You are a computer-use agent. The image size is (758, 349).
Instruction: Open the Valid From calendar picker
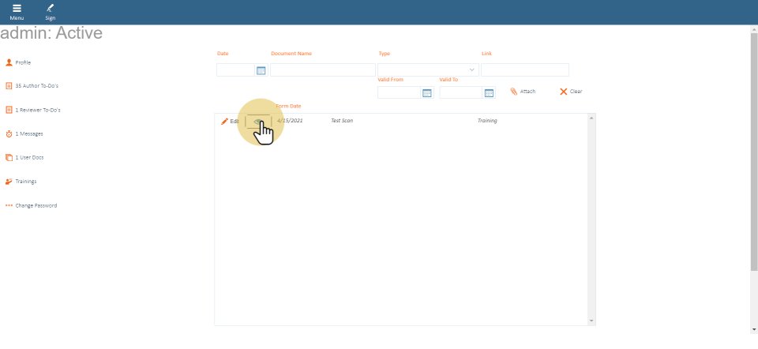(426, 92)
